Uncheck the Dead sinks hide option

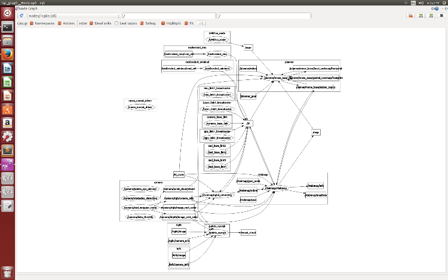[x=93, y=23]
